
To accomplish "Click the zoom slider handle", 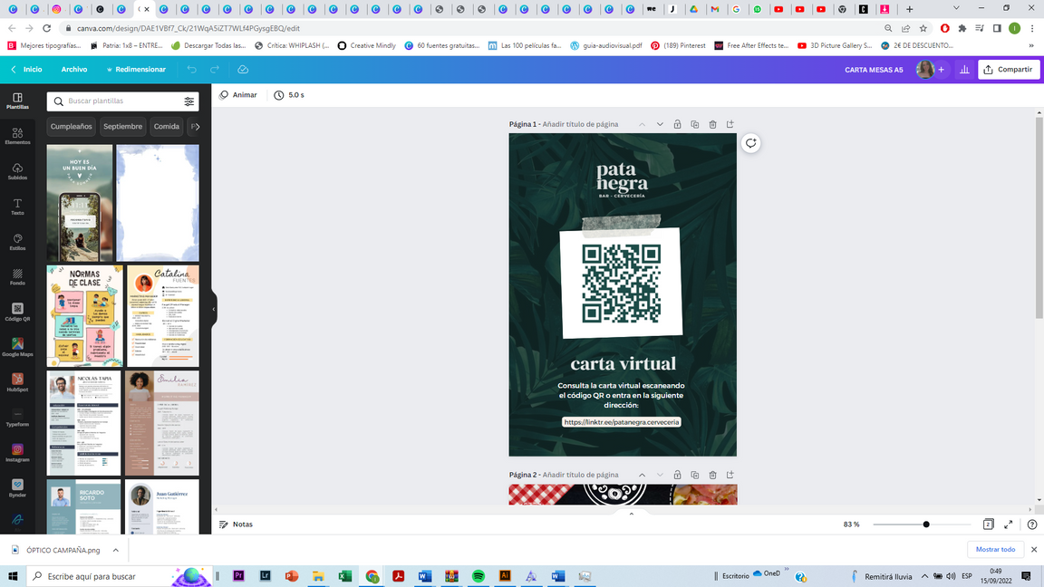I will [x=926, y=524].
